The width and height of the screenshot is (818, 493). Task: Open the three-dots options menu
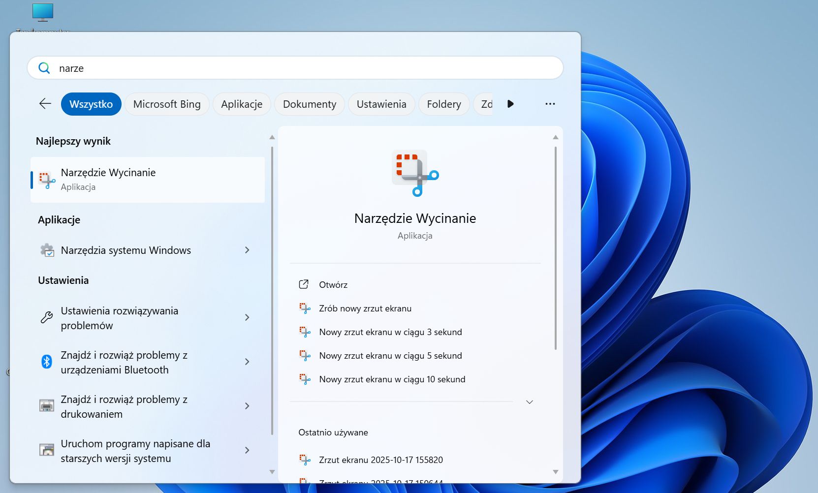tap(550, 104)
